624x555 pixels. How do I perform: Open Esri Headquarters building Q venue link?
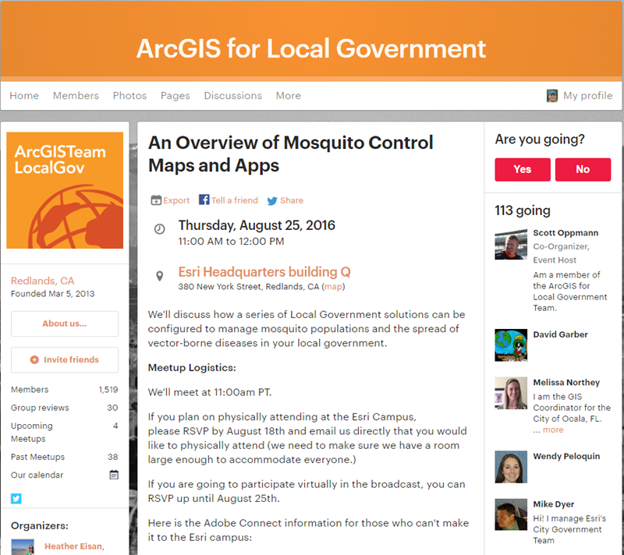(x=264, y=272)
